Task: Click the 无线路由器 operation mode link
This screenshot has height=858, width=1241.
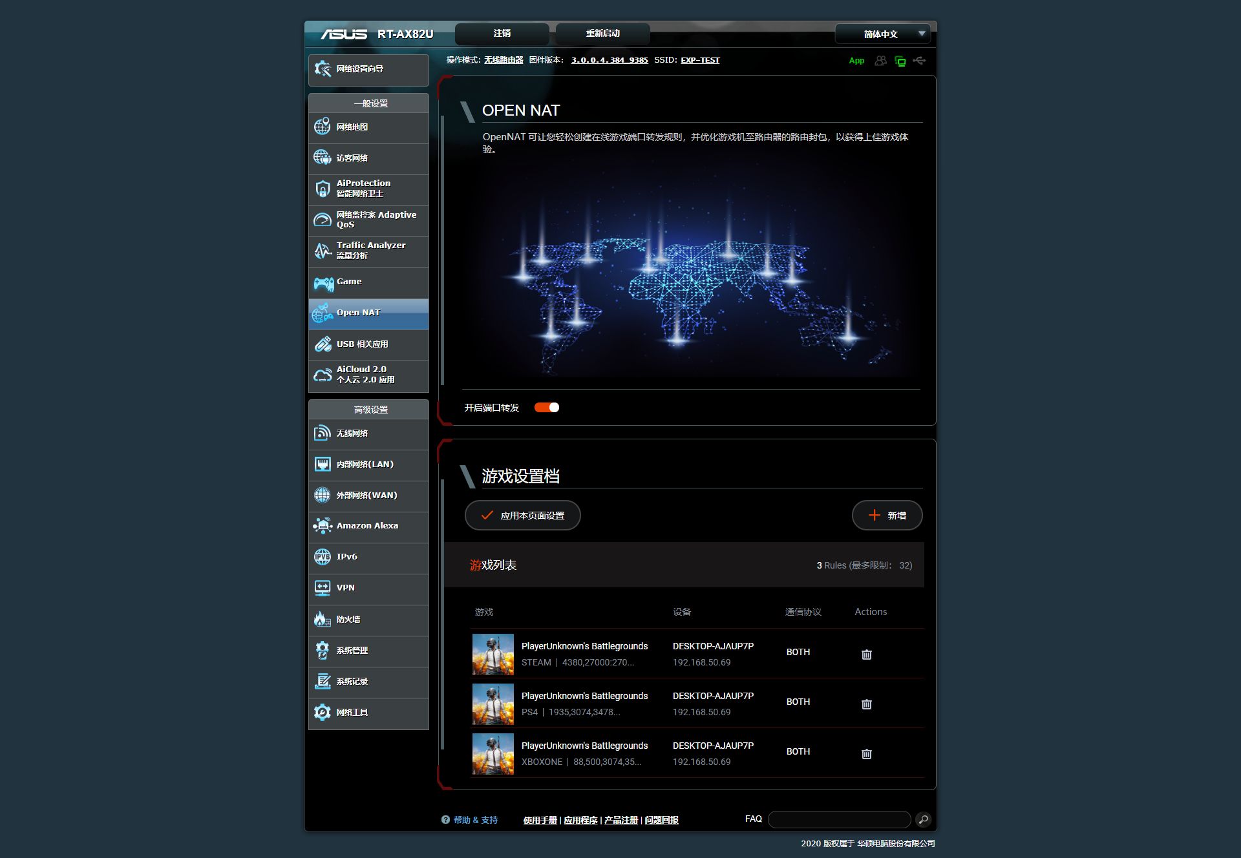Action: pos(504,60)
